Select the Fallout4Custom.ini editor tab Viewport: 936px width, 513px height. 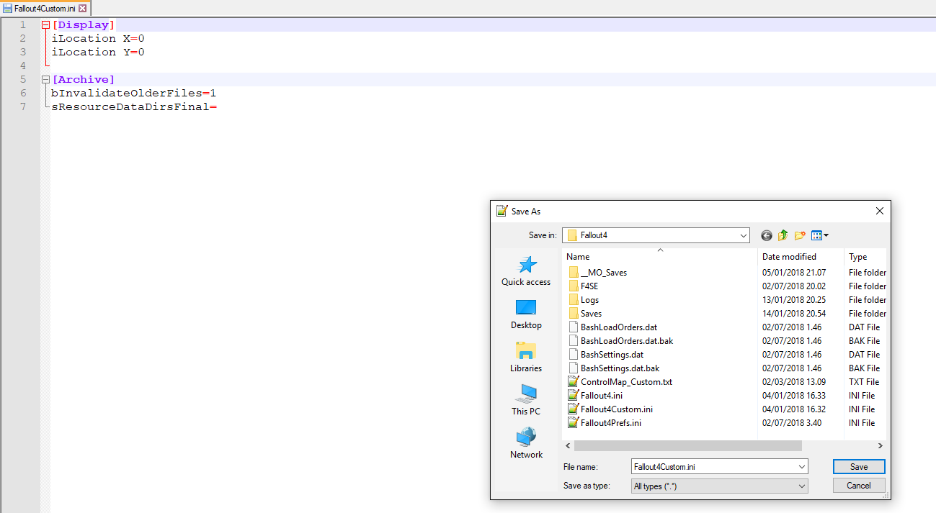coord(45,9)
